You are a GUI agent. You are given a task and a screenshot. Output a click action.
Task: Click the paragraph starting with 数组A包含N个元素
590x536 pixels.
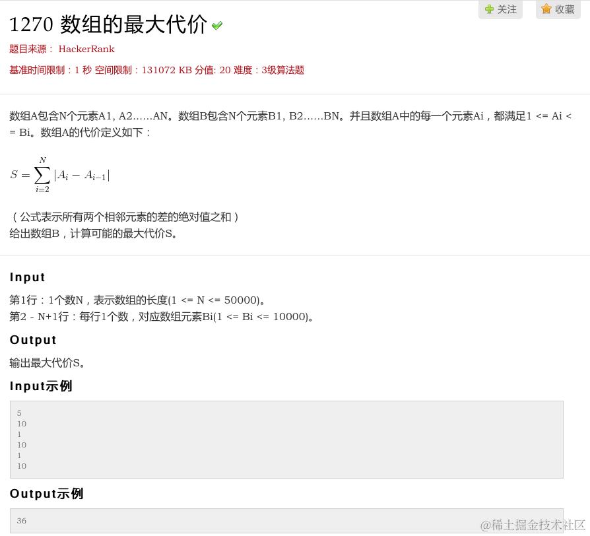point(290,124)
